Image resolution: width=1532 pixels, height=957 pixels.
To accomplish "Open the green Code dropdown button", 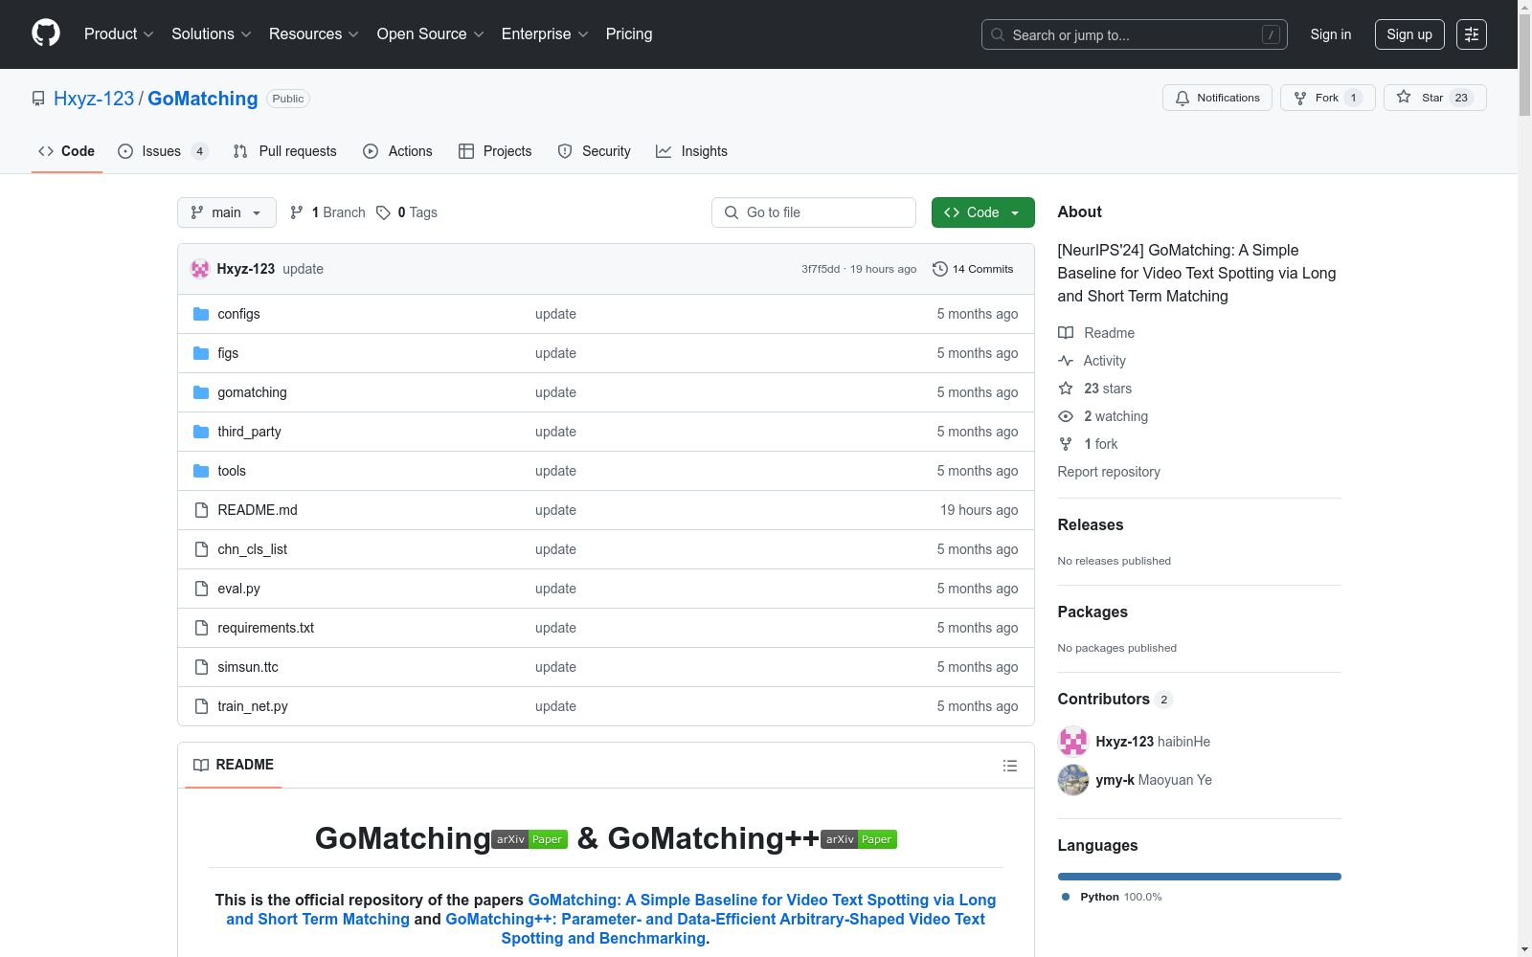I will click(983, 212).
